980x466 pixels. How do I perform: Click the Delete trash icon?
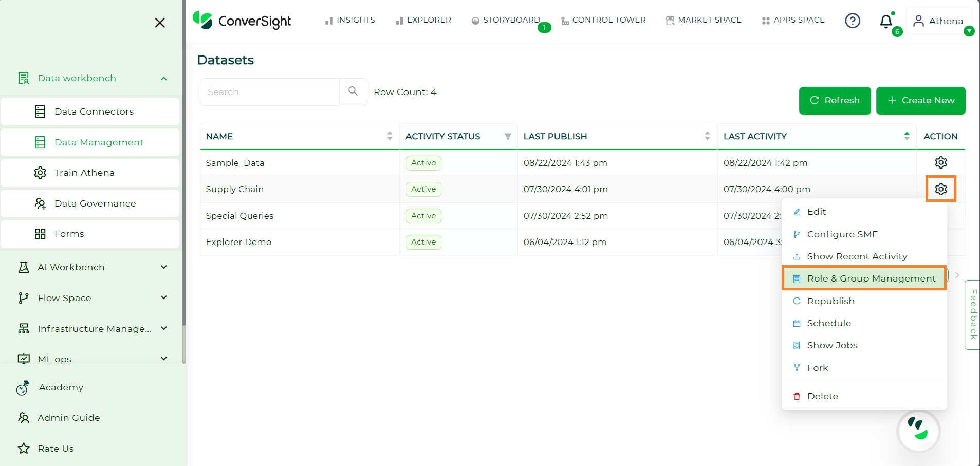797,396
